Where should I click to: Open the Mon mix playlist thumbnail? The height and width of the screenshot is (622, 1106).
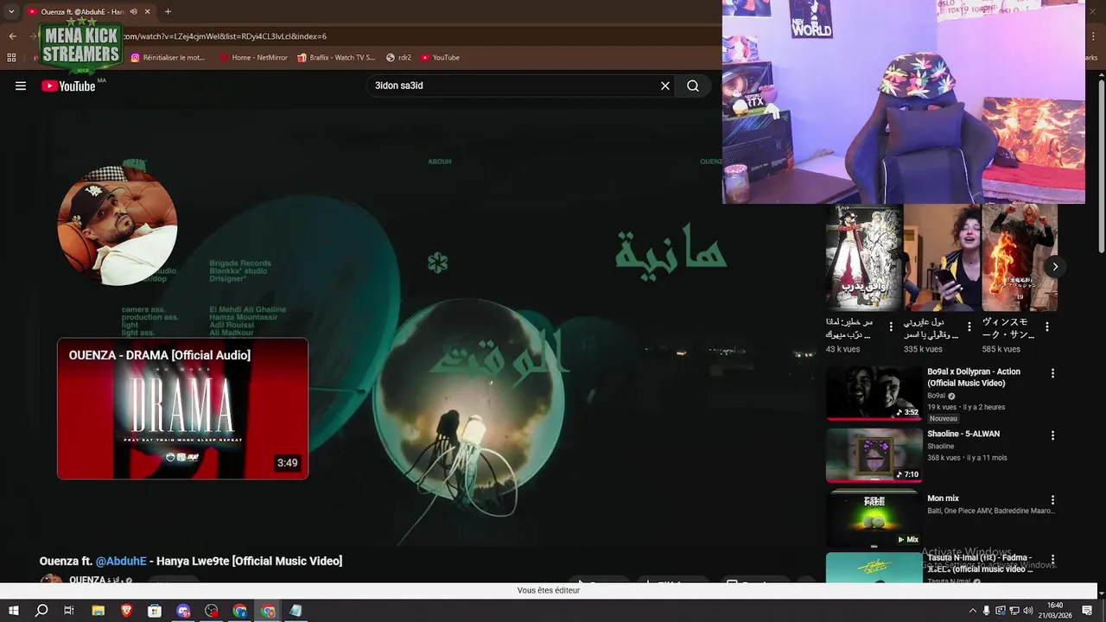[874, 519]
